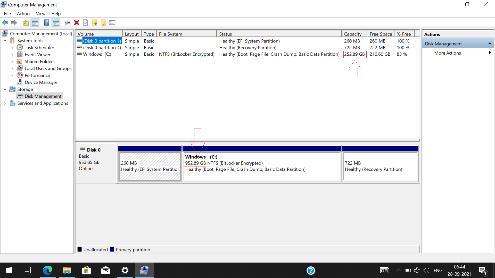Click the Connect to disk toolbar icon

[68, 23]
